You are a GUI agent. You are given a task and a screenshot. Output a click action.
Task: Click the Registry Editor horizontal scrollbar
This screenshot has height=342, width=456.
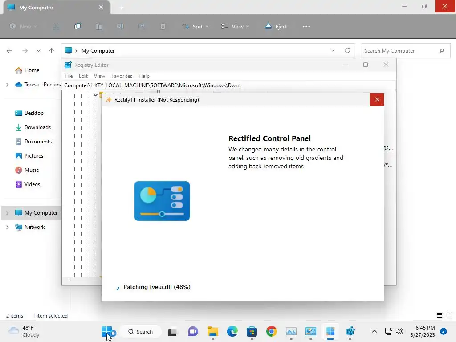(85, 281)
